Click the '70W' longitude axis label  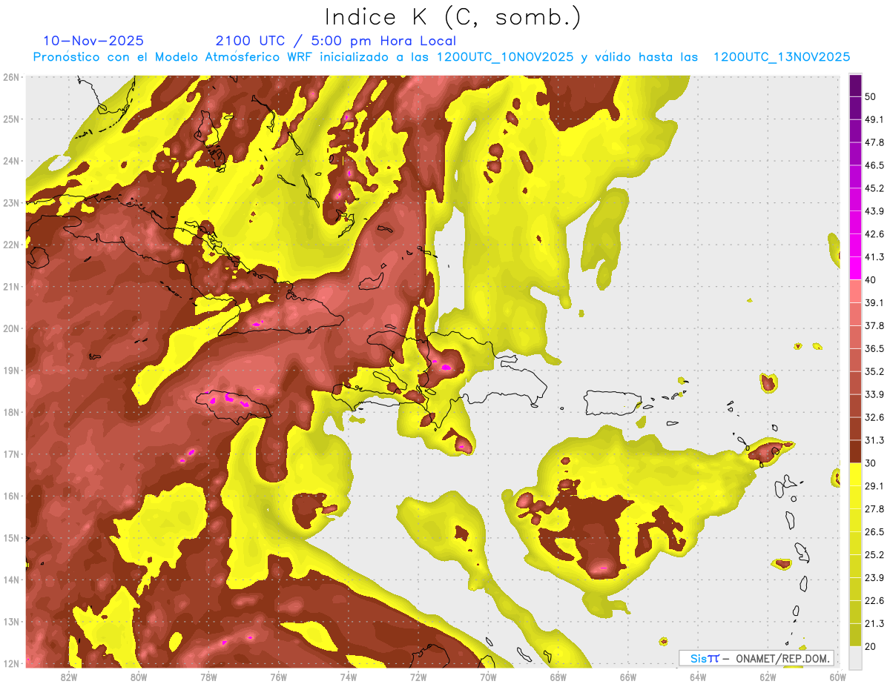[x=488, y=677]
